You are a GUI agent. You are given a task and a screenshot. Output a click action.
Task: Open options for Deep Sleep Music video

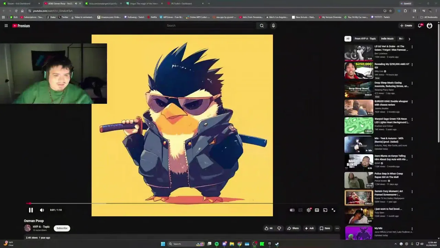click(x=412, y=83)
